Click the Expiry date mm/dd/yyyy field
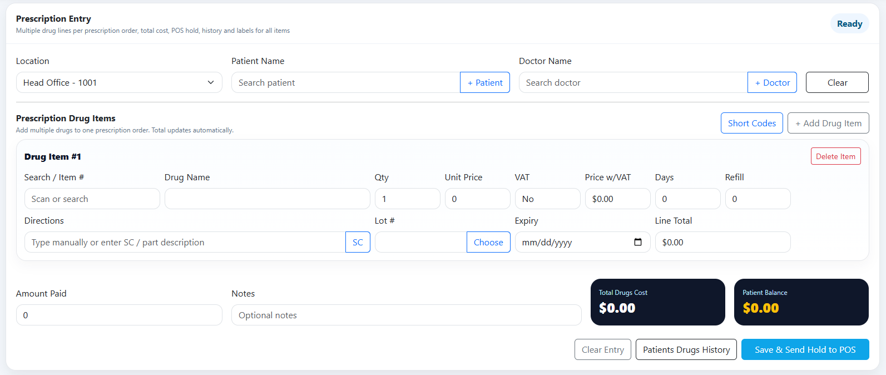This screenshot has height=375, width=886. coord(583,242)
